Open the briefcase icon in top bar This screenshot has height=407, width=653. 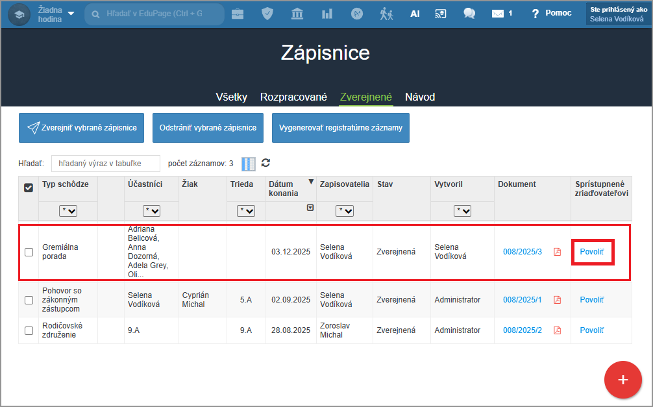coord(238,14)
